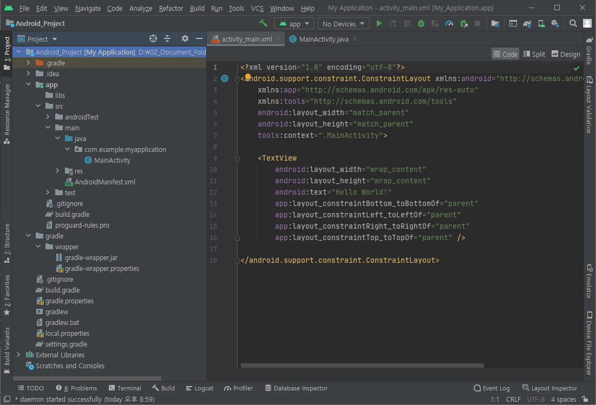Switch editor to Code view

tap(505, 54)
